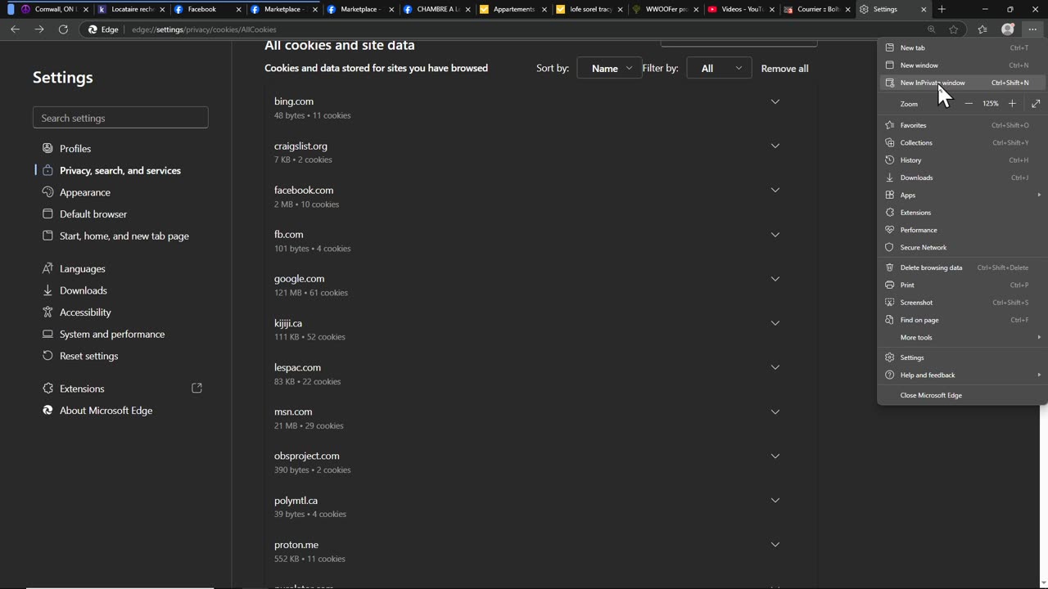Expand the proton.me cookie entry
1048x589 pixels.
pyautogui.click(x=775, y=545)
